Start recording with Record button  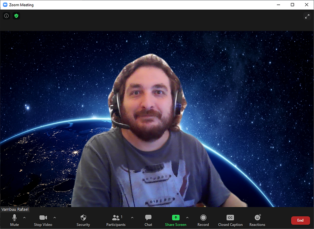point(203,220)
